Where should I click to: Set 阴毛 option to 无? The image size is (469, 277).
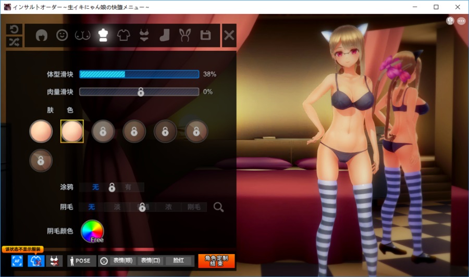92,207
